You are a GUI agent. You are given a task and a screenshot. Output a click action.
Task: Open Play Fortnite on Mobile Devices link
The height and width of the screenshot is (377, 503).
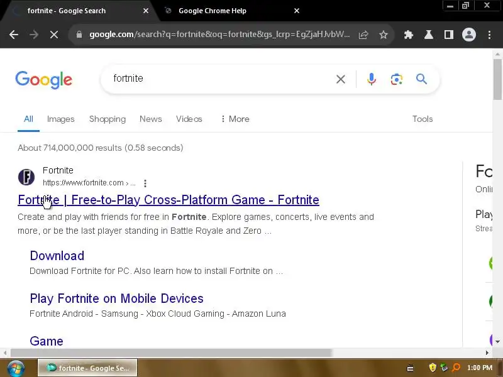pyautogui.click(x=116, y=298)
